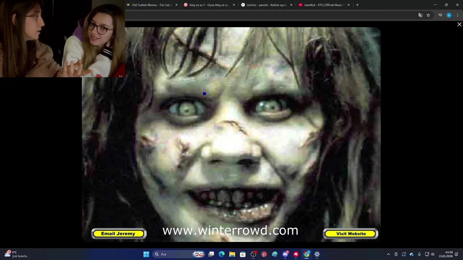
Task: Open Discord from the taskbar
Action: point(285,254)
